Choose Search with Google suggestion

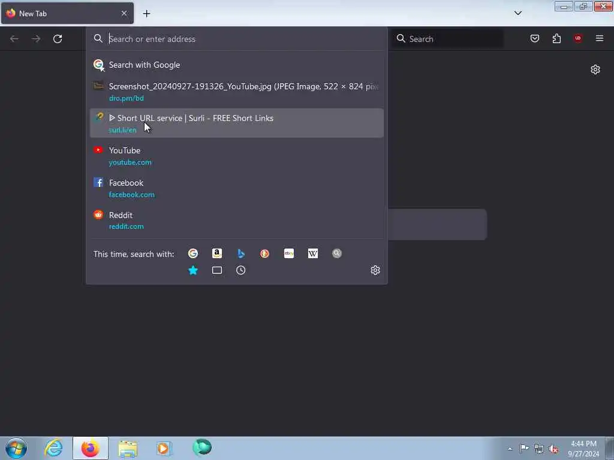(x=236, y=65)
